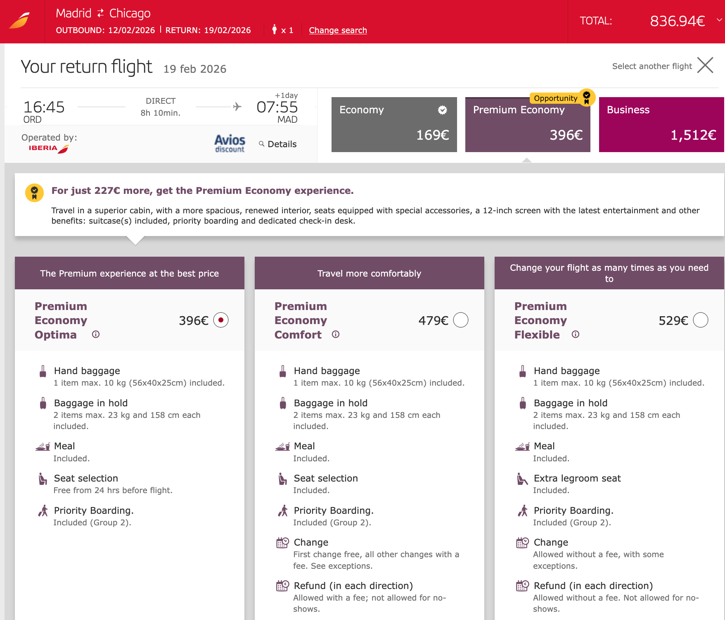Select the 396€ Optima fare radio button
The width and height of the screenshot is (725, 620).
[x=221, y=320]
